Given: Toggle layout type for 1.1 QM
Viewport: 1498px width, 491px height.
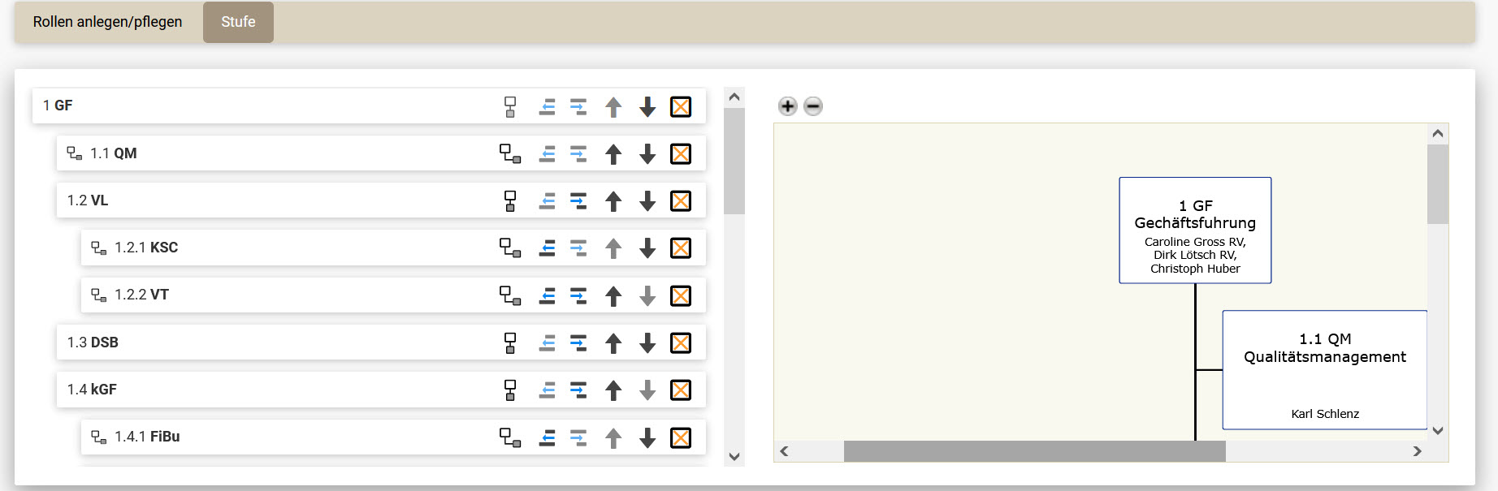Looking at the screenshot, I should (509, 153).
